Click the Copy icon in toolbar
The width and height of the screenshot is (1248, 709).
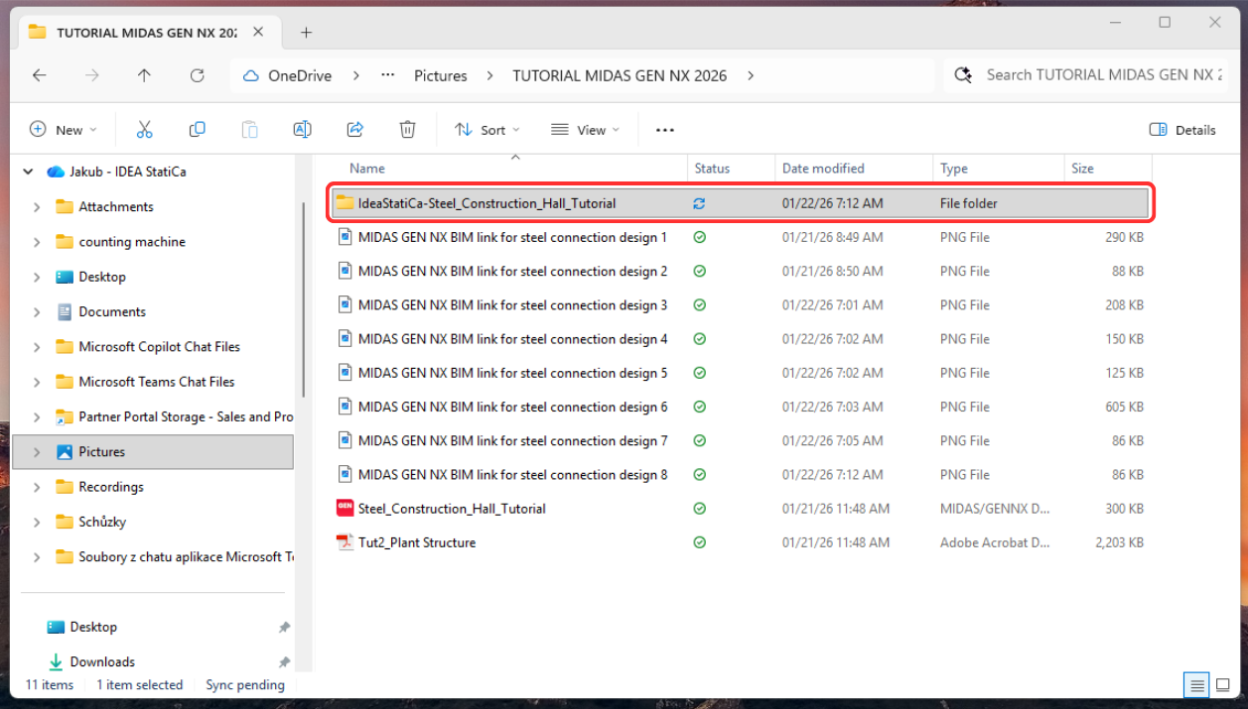point(198,130)
